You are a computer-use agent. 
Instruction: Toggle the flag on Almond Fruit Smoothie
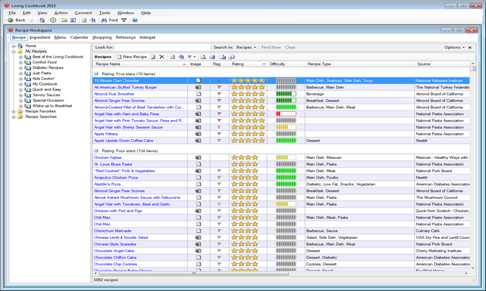point(219,94)
